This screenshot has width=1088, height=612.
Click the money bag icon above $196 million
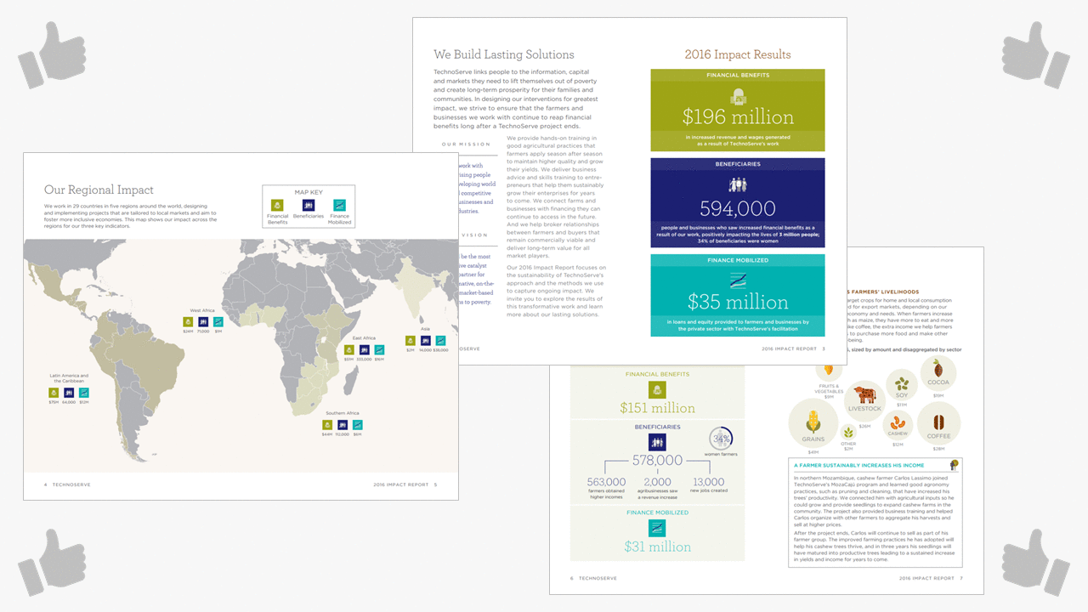[x=737, y=95]
